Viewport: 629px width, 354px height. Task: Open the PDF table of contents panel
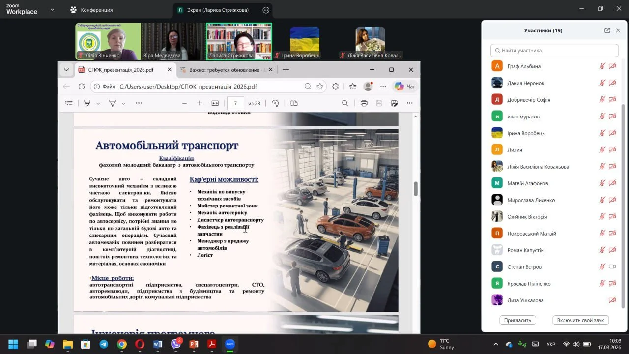pyautogui.click(x=69, y=103)
